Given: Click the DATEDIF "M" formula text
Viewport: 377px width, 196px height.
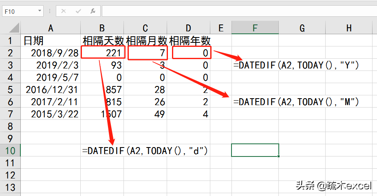Looking at the screenshot, I should [x=296, y=102].
